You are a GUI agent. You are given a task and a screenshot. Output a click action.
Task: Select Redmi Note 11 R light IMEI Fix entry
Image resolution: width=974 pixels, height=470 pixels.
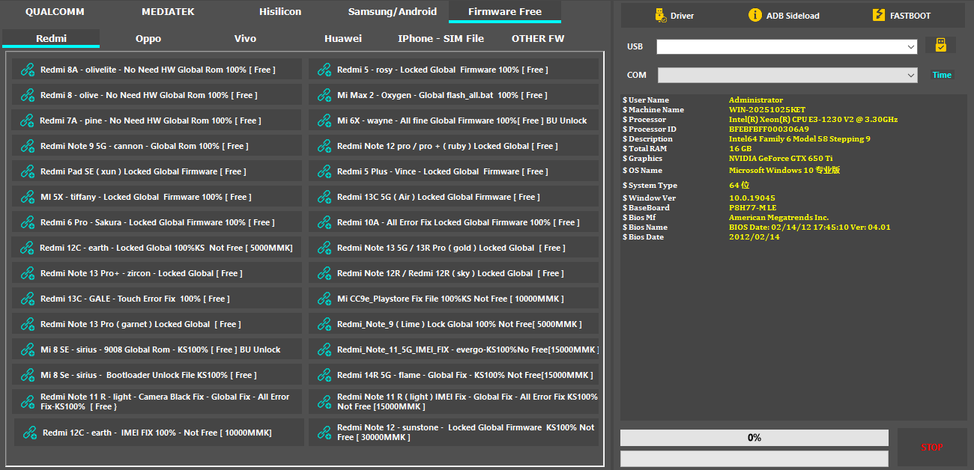tap(453, 401)
